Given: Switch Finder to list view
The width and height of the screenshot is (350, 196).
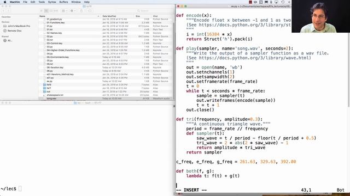Looking at the screenshot, I should click(46, 11).
